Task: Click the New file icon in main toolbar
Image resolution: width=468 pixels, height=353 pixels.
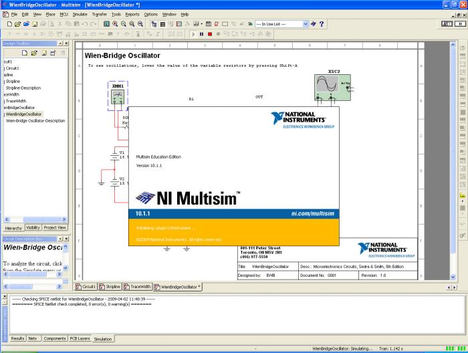Action: (x=9, y=24)
